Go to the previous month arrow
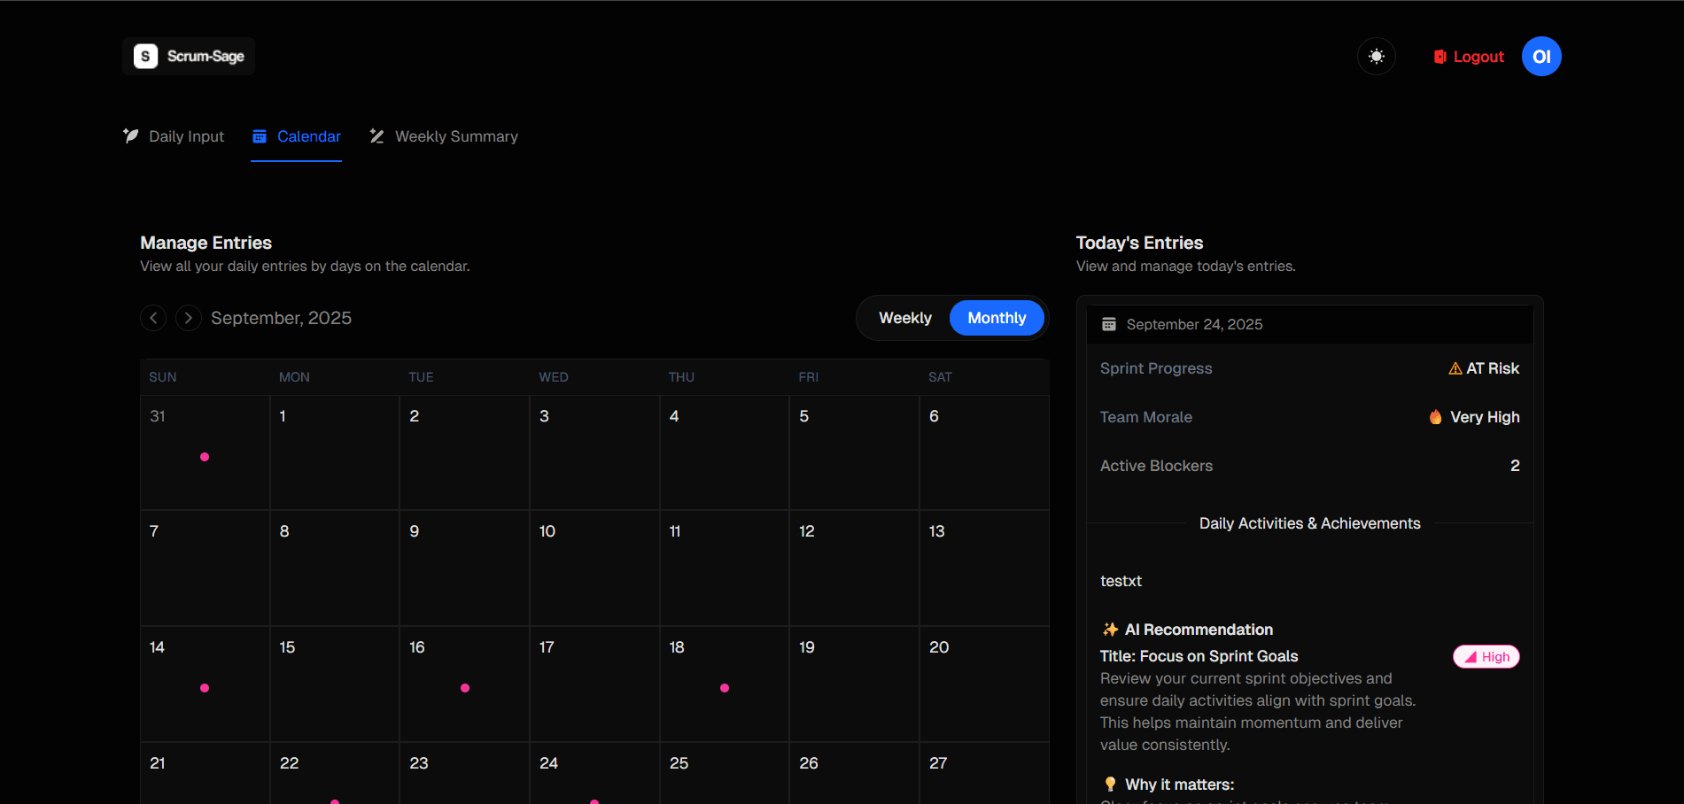This screenshot has height=804, width=1684. (153, 318)
